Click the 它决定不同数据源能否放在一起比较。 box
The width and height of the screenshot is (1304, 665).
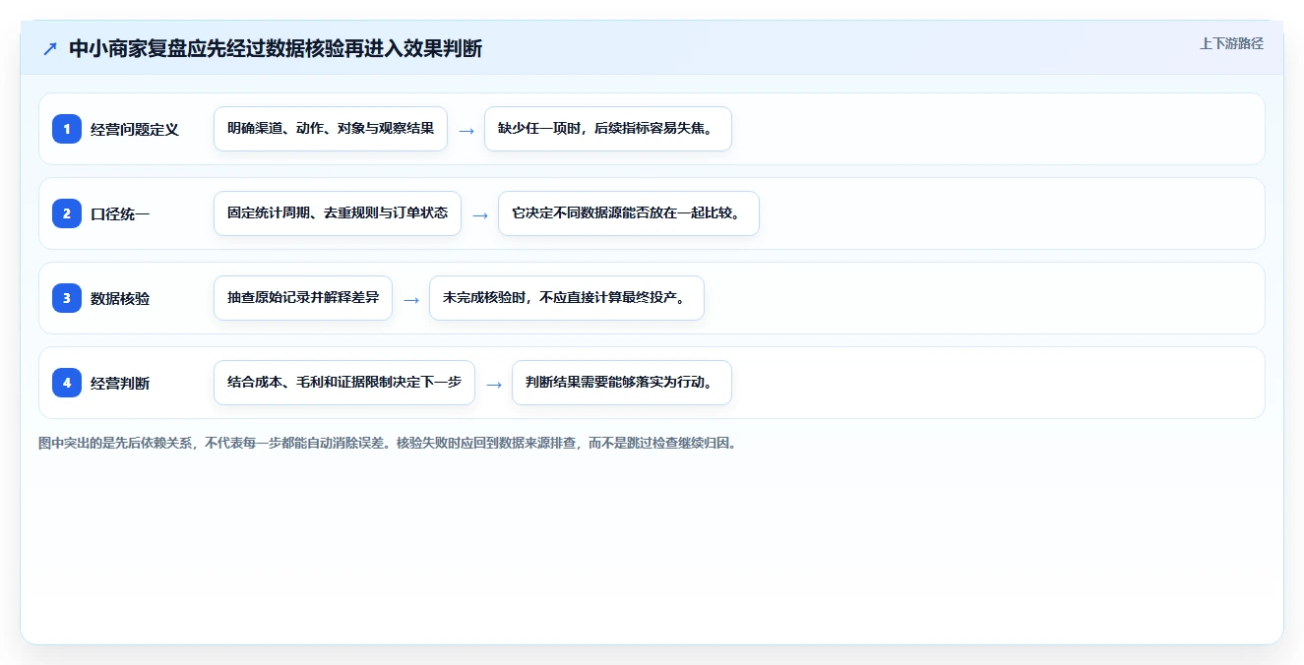(x=629, y=213)
